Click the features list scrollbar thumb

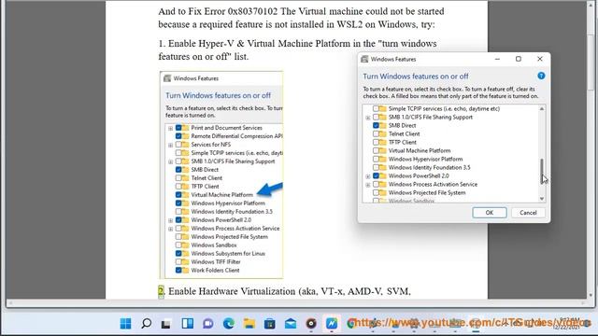pos(542,171)
